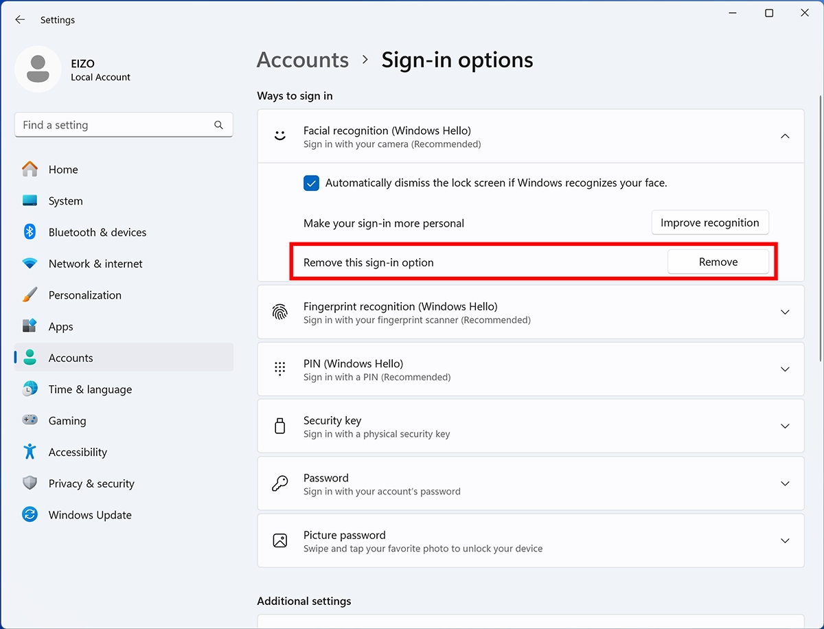Image resolution: width=824 pixels, height=629 pixels.
Task: Open Bluetooth & devices settings
Action: (124, 232)
